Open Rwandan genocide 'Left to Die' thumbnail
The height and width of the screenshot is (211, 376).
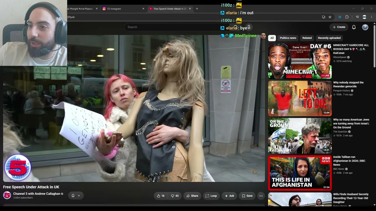click(x=300, y=98)
